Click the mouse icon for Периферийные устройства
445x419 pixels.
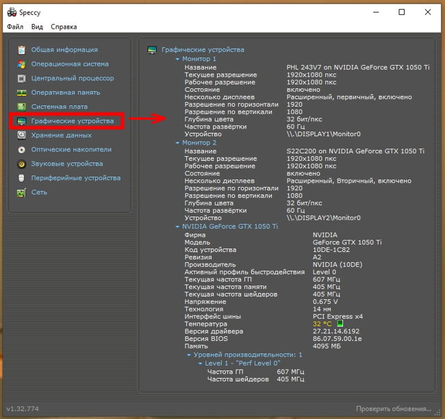point(22,178)
